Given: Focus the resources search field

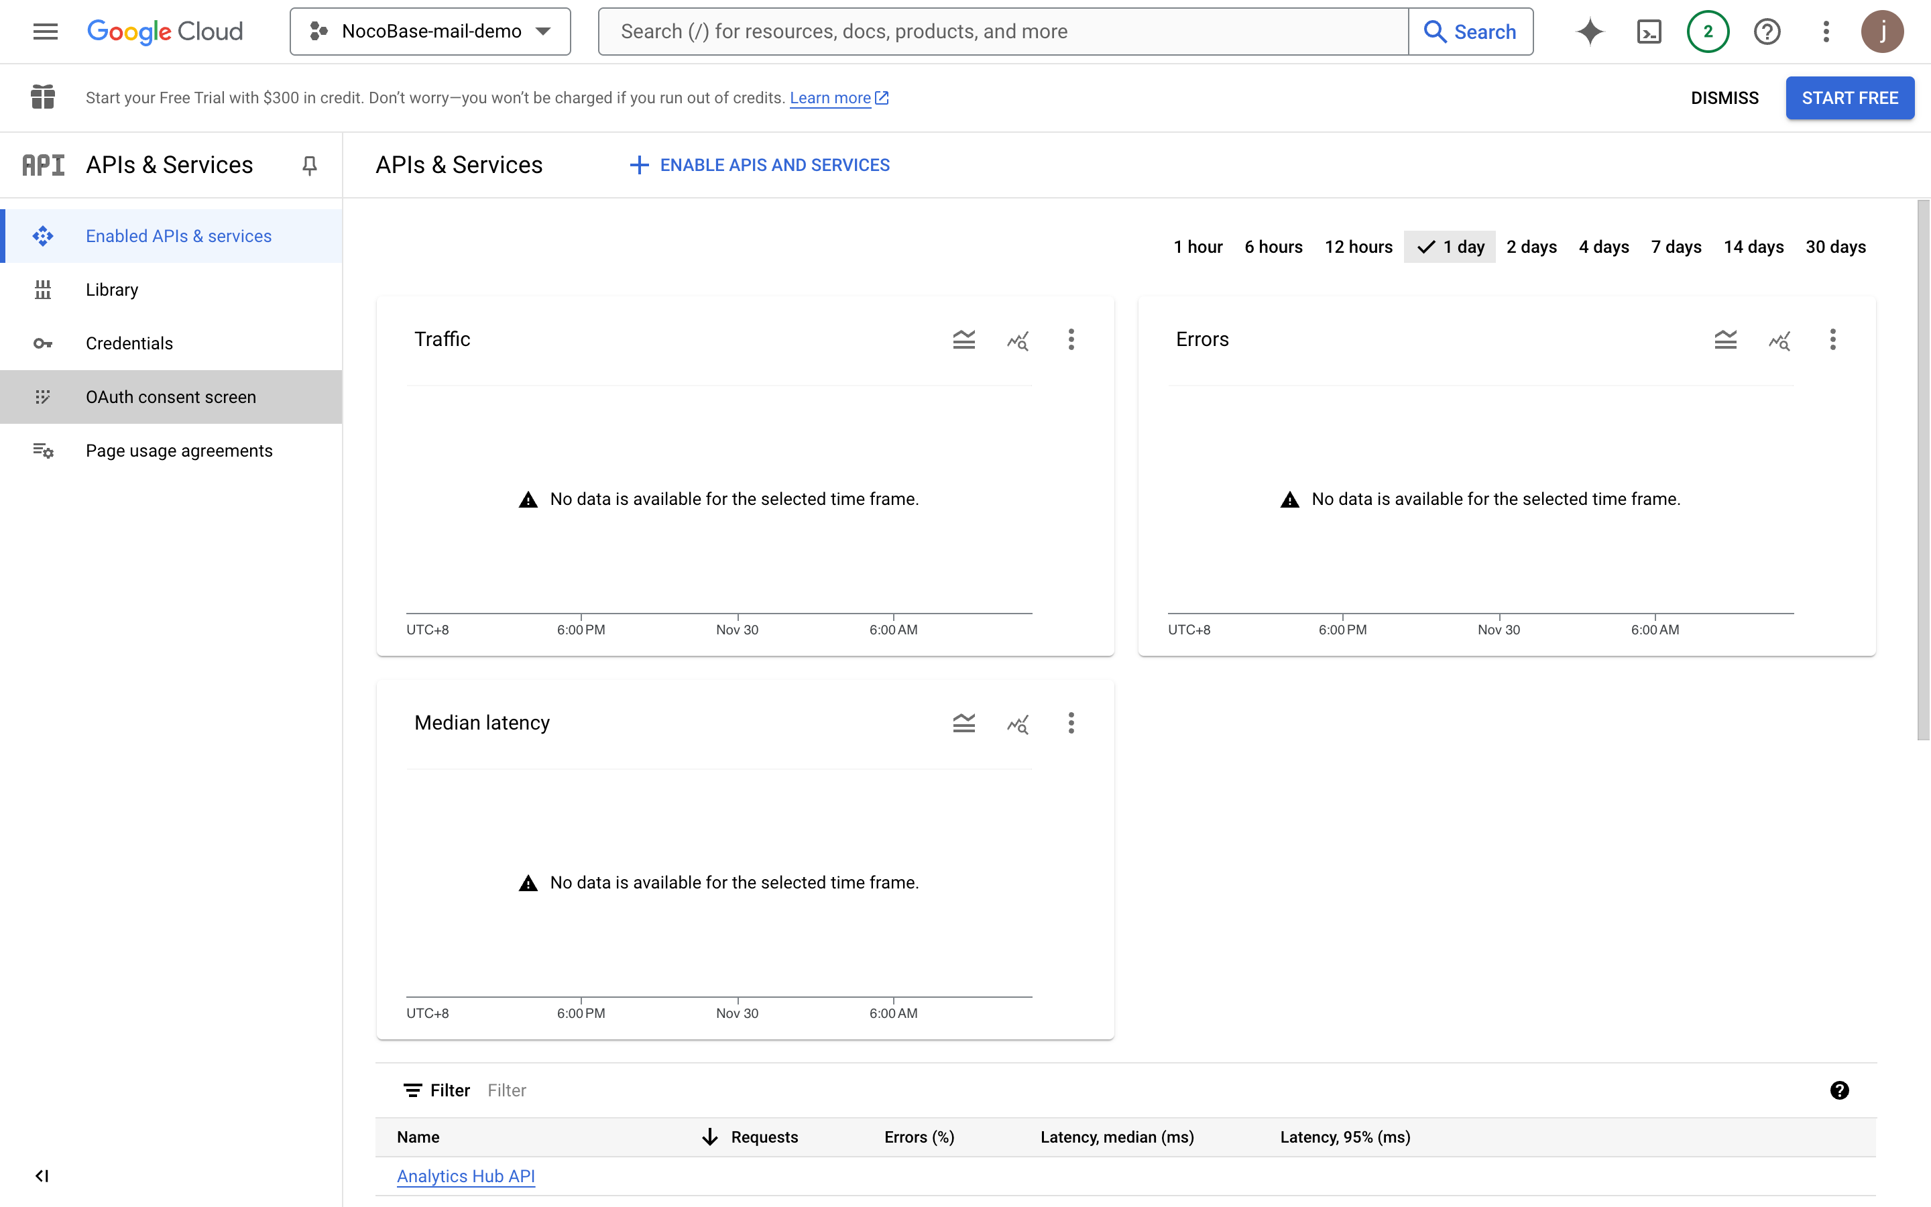Looking at the screenshot, I should pos(1003,32).
